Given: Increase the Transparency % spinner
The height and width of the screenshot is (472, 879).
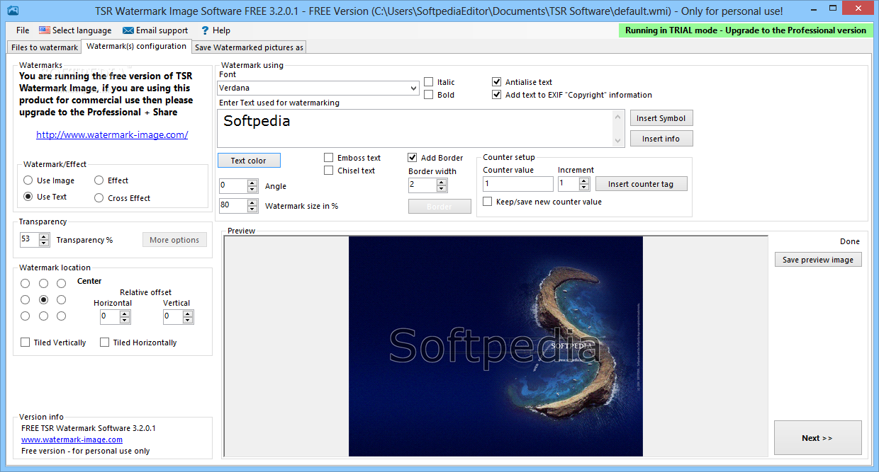Looking at the screenshot, I should click(x=44, y=236).
